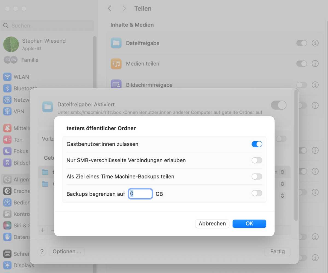
Task: Click the help question mark button
Action: click(42, 252)
